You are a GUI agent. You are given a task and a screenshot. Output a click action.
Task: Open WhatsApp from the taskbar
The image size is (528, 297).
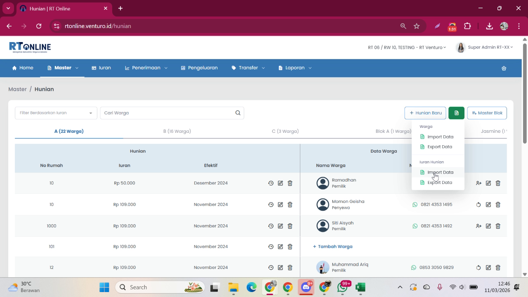pyautogui.click(x=342, y=287)
